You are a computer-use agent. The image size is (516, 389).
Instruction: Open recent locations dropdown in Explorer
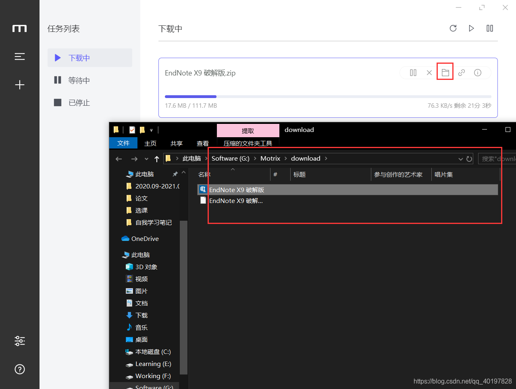pyautogui.click(x=146, y=159)
